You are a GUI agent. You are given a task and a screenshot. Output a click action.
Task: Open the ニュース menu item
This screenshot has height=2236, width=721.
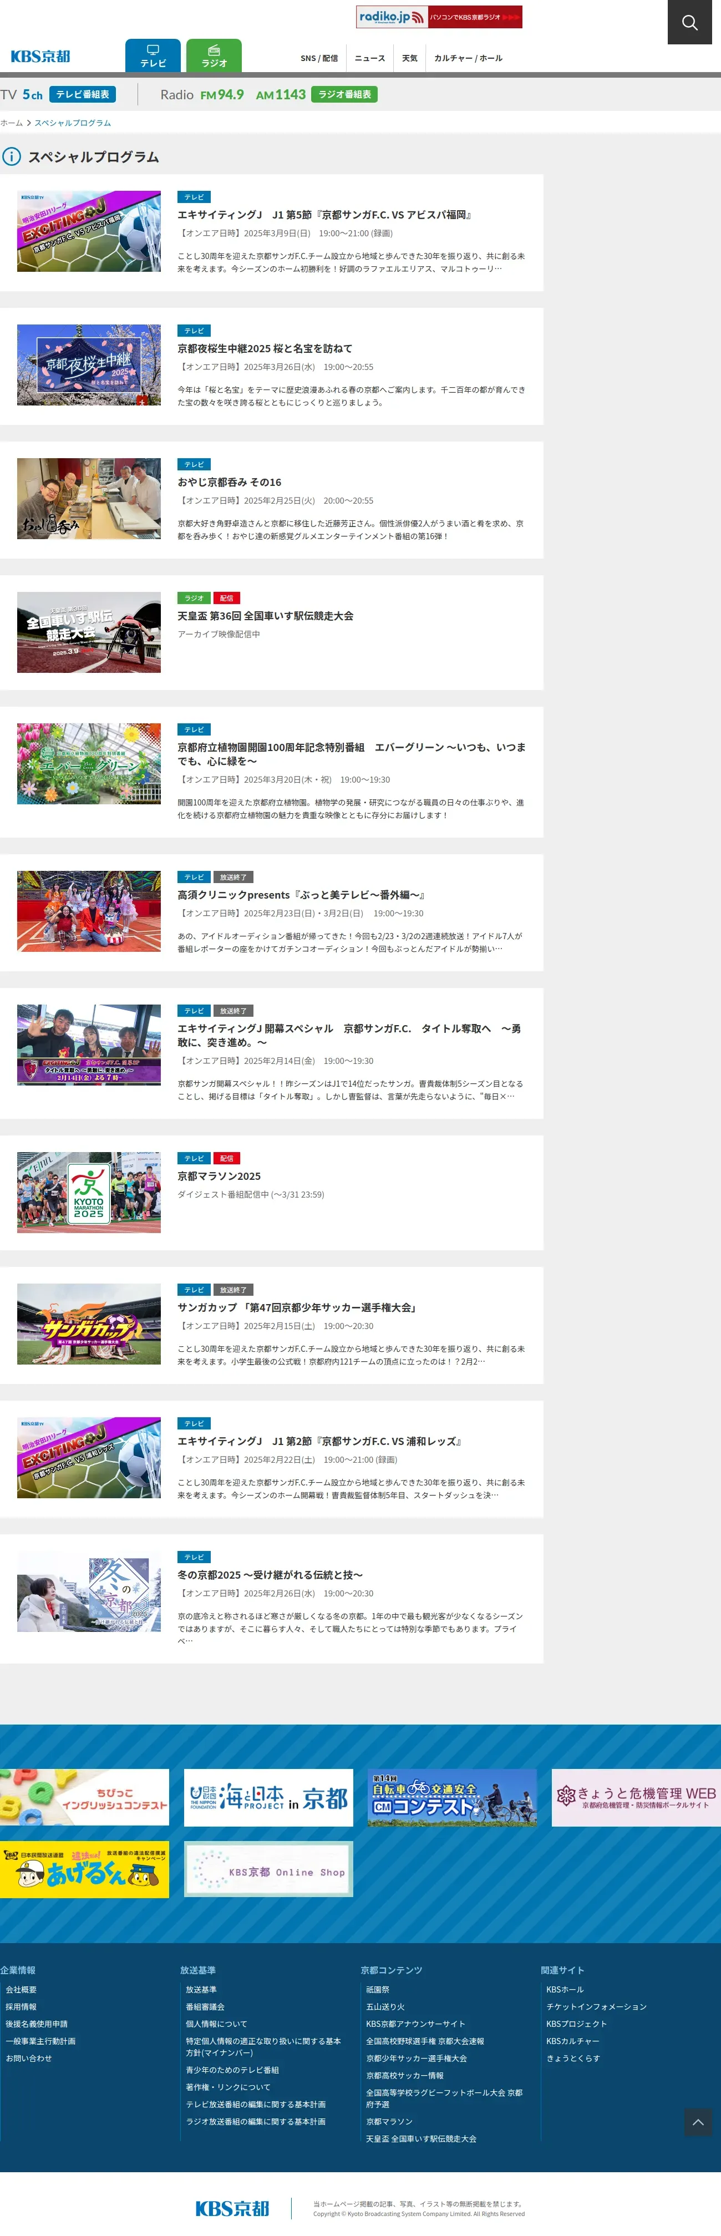[x=369, y=58]
